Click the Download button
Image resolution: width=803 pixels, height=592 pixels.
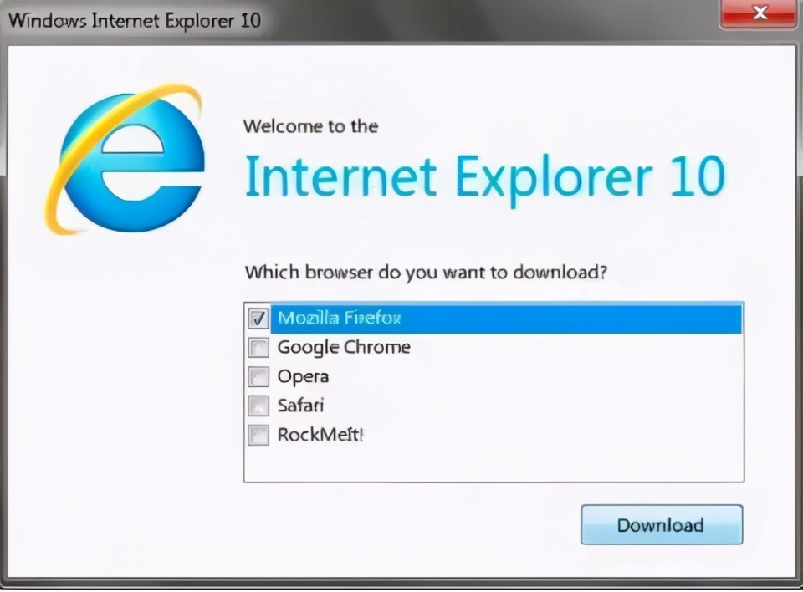(662, 524)
